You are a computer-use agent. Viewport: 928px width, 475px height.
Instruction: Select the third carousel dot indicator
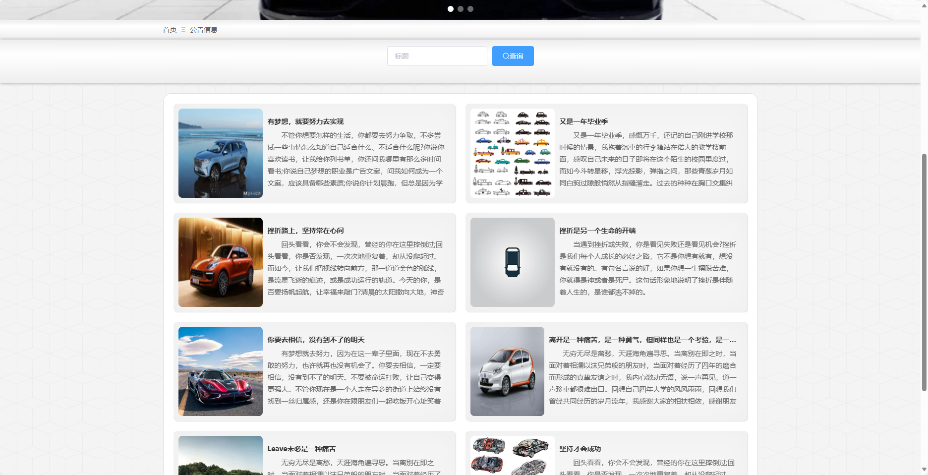pyautogui.click(x=470, y=9)
